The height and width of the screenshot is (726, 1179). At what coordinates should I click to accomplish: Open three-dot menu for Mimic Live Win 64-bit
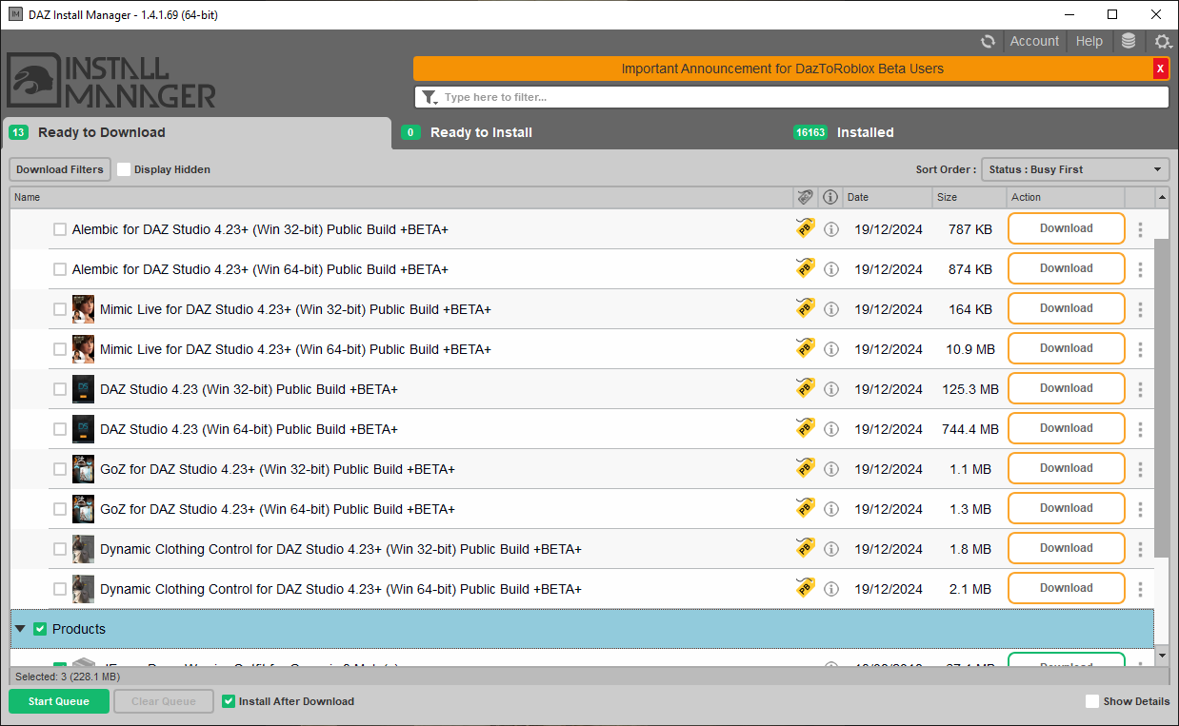1140,349
